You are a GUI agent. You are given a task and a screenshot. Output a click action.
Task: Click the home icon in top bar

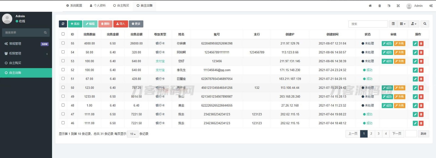click(370, 6)
